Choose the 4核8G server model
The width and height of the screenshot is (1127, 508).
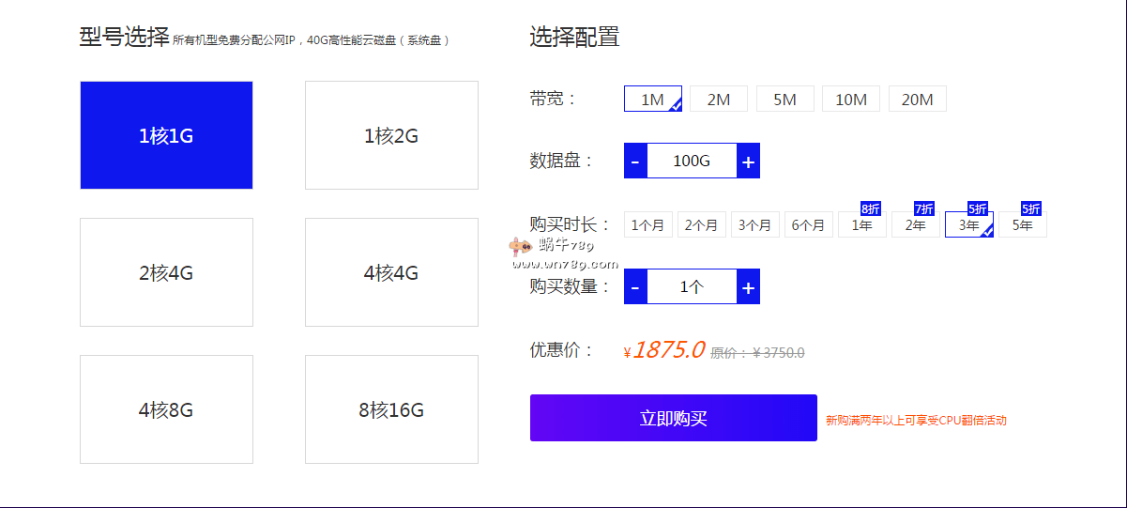click(x=166, y=409)
